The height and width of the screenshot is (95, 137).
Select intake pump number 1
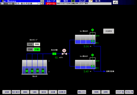click(27, 71)
